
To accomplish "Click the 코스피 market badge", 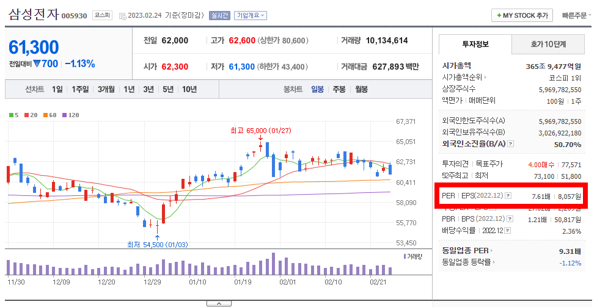I will 102,16.
